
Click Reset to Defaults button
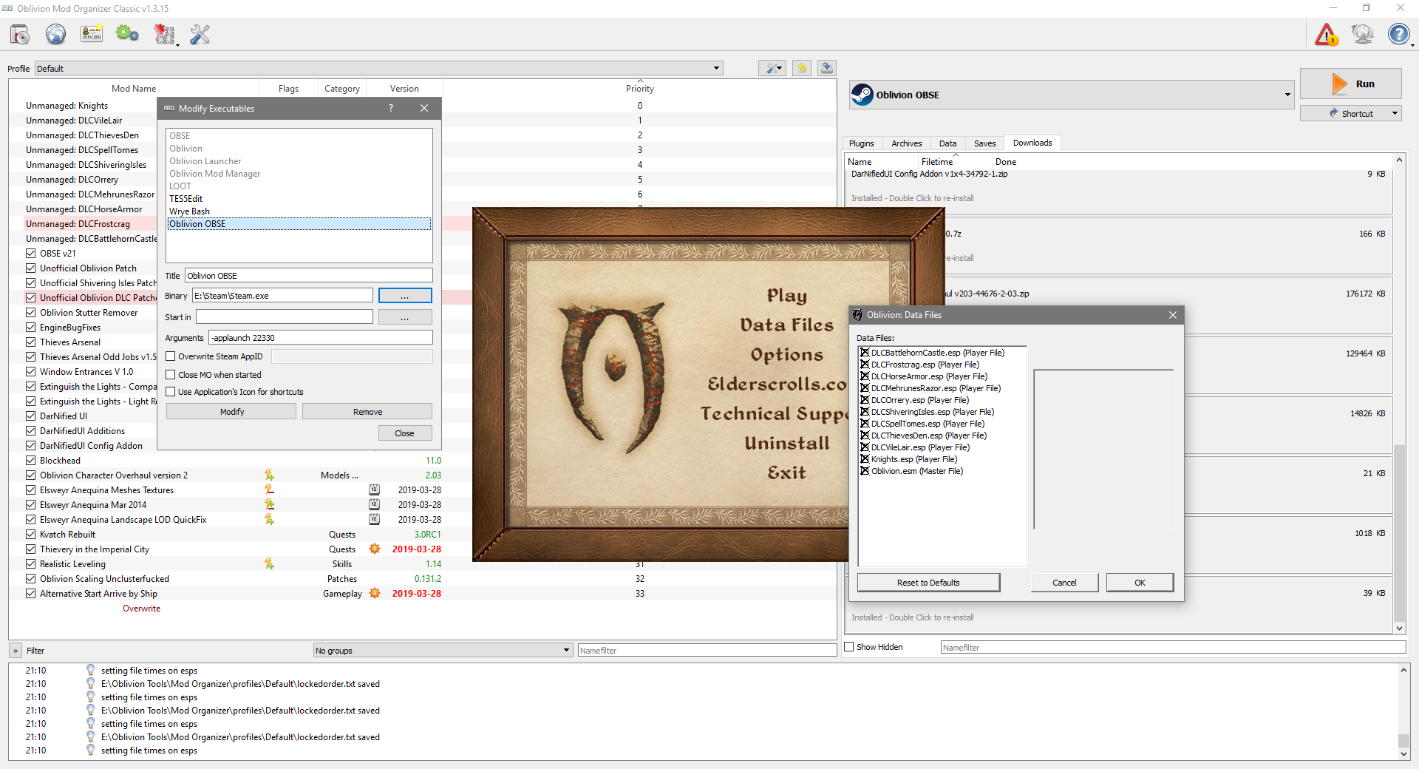click(x=928, y=583)
